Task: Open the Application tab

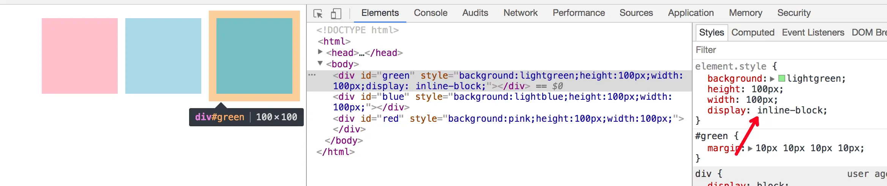Action: [x=691, y=13]
